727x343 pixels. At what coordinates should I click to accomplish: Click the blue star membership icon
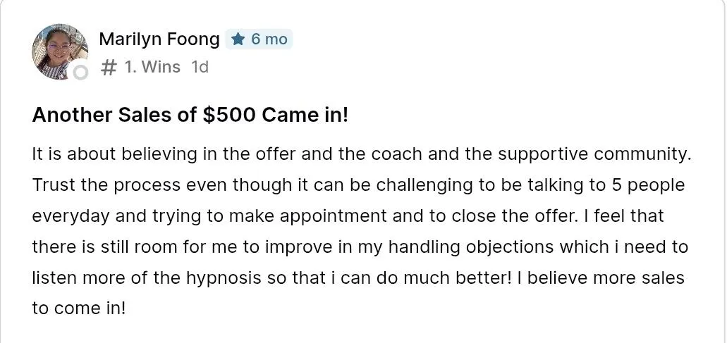[238, 39]
